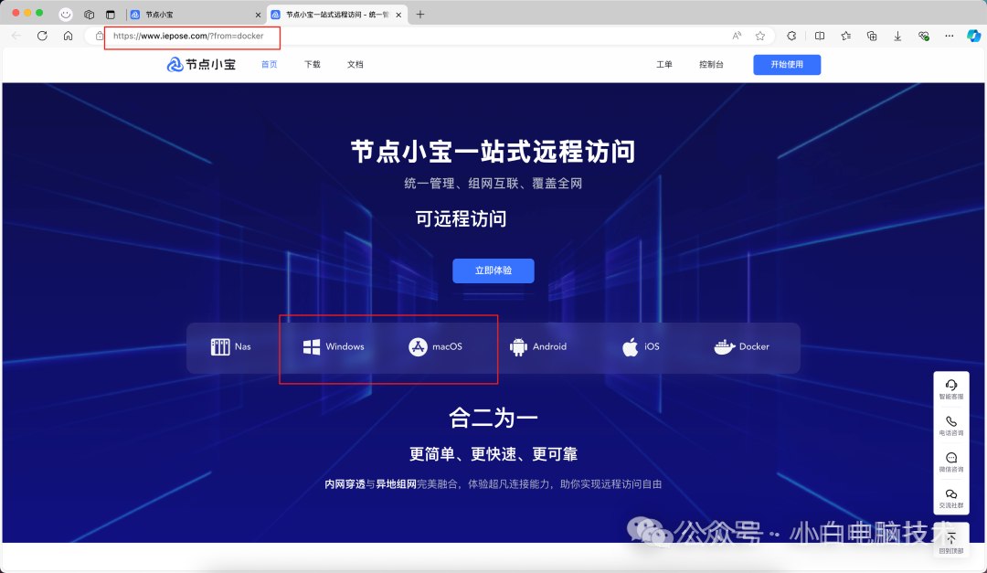
Task: Switch to the 下载 navigation item
Action: [x=312, y=64]
